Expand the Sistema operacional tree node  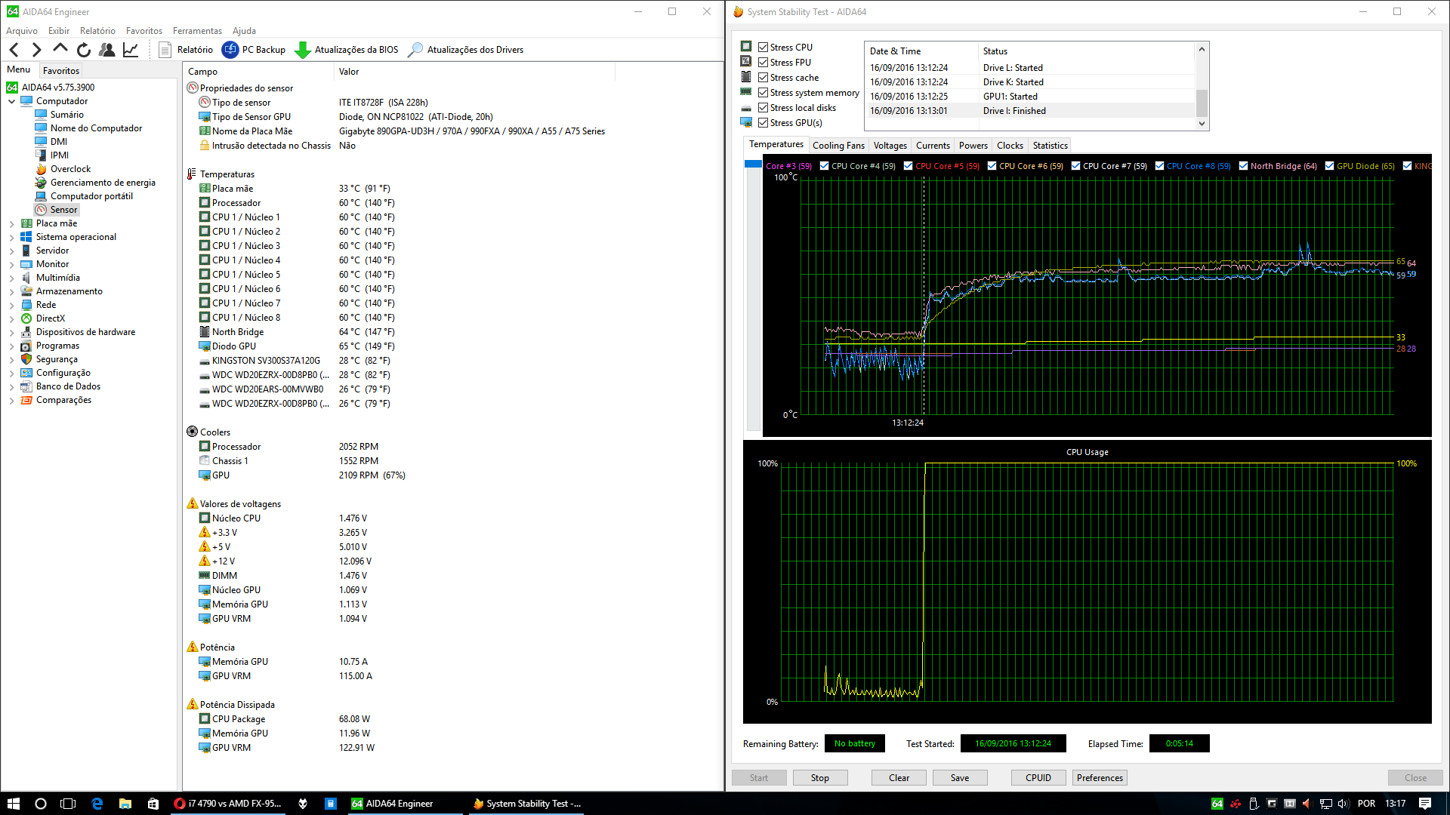pos(12,237)
